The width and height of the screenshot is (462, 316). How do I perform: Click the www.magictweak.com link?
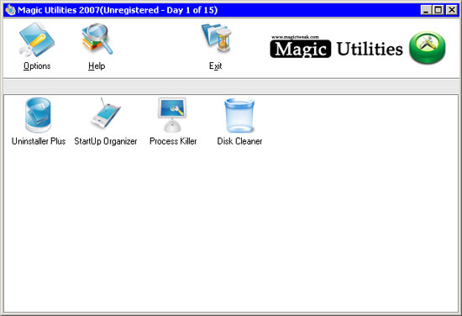click(295, 37)
